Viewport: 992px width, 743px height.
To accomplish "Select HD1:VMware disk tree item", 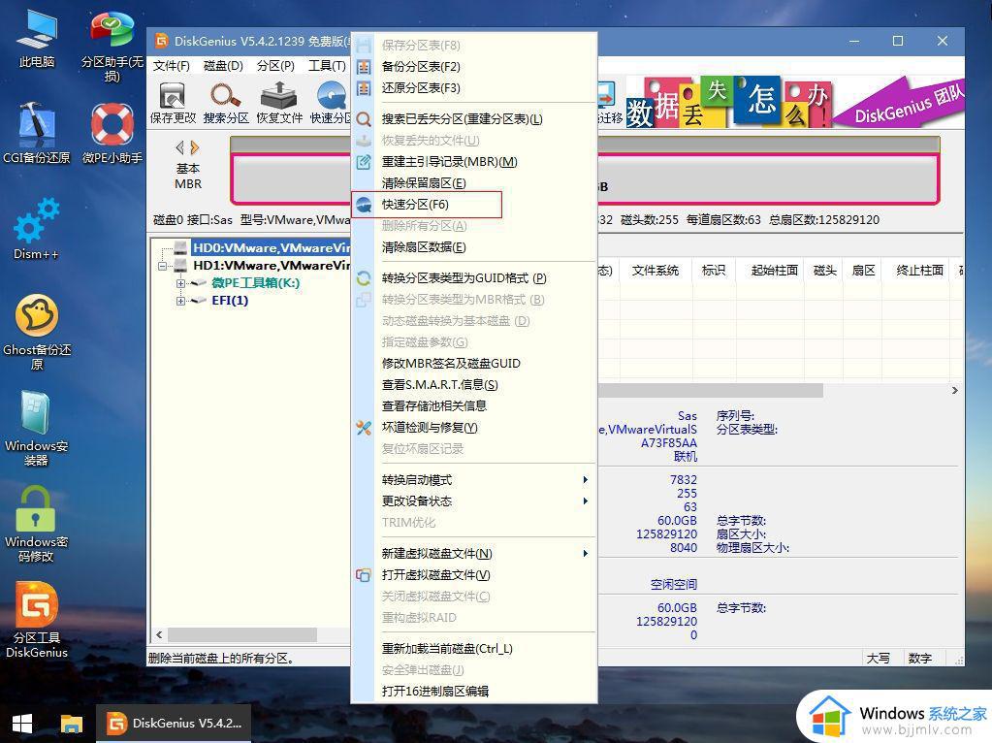I will [271, 265].
